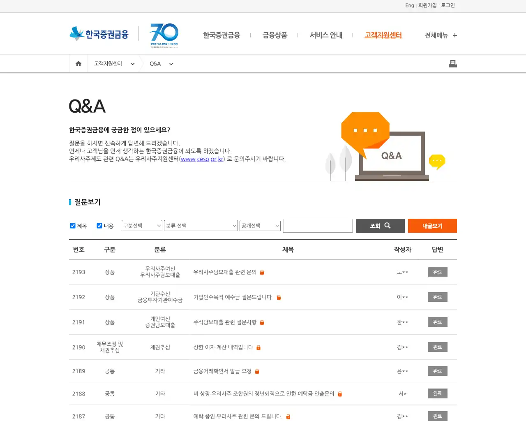526x421 pixels.
Task: Click classification cell 개인여신 증권담보대출
Action: (x=160, y=322)
